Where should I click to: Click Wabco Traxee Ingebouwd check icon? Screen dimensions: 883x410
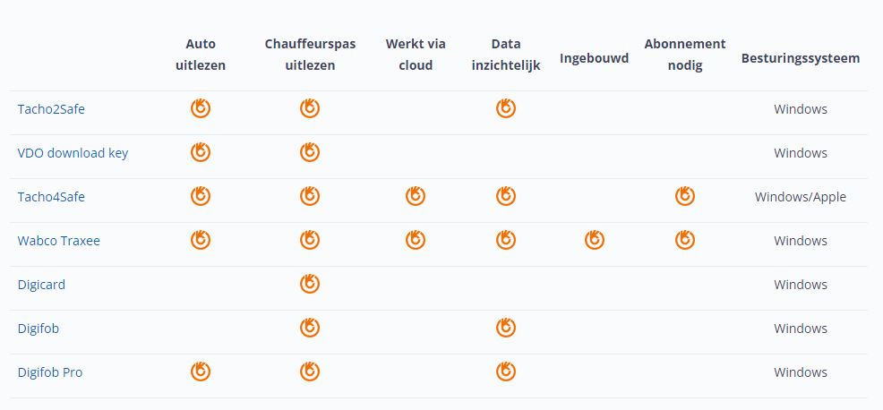[x=594, y=239]
